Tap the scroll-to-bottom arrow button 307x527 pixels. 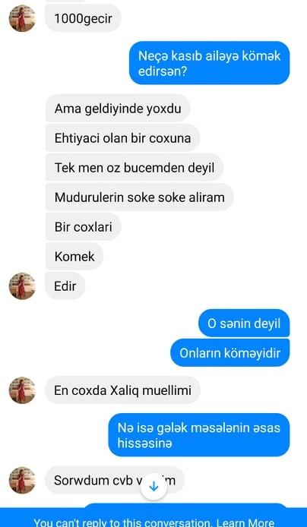153,486
